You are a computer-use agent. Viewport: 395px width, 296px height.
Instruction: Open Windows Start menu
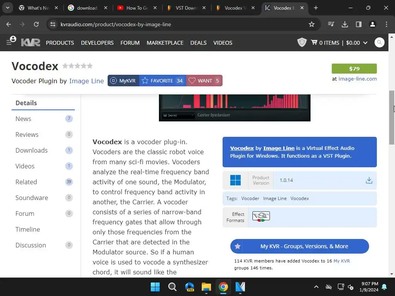[x=155, y=287]
